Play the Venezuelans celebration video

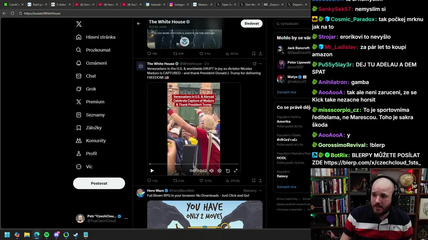click(x=152, y=171)
